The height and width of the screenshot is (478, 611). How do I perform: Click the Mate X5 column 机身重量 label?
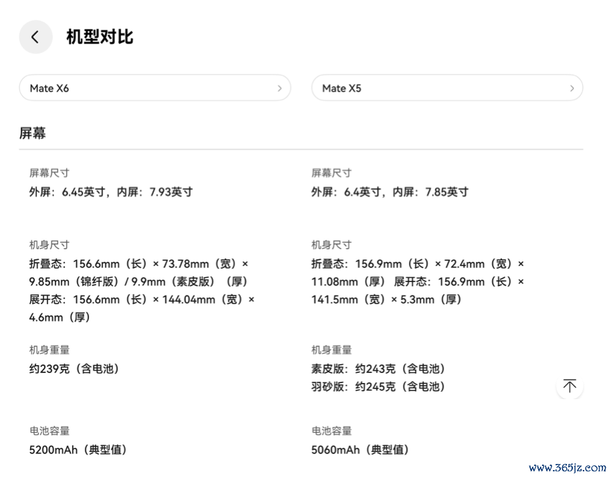[332, 350]
